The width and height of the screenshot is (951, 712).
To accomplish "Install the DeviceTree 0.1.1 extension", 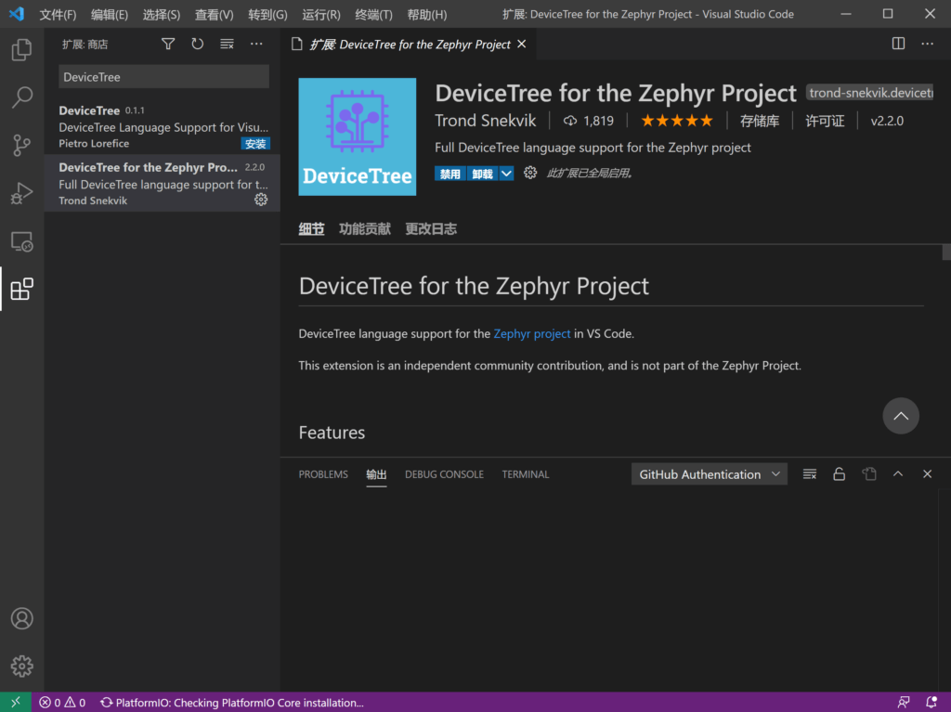I will click(x=255, y=144).
